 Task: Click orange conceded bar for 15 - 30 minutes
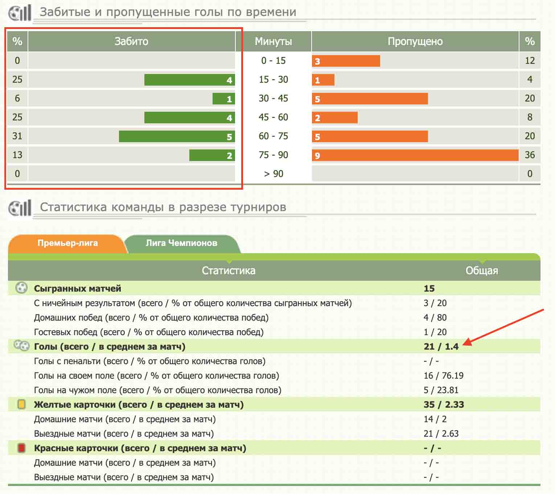point(323,80)
